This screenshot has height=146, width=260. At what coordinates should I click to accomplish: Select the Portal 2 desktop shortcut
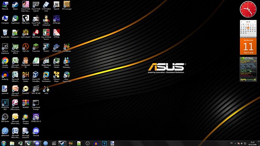pyautogui.click(x=46, y=48)
